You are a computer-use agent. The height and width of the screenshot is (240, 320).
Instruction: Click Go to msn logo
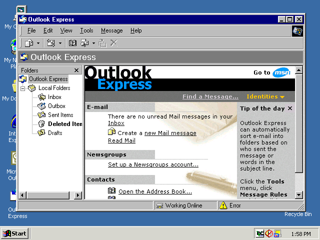tap(281, 72)
